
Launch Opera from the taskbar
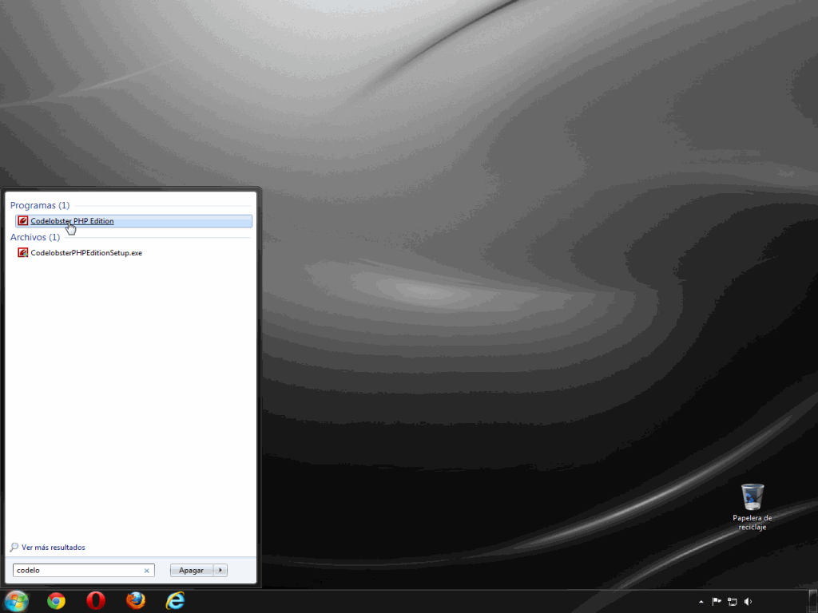point(96,600)
